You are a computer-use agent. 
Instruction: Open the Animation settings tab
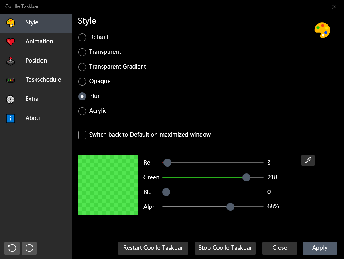coord(39,41)
